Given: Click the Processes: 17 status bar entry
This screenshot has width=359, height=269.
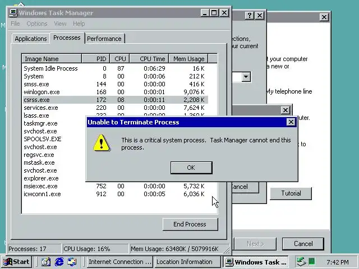Looking at the screenshot, I should (34, 249).
